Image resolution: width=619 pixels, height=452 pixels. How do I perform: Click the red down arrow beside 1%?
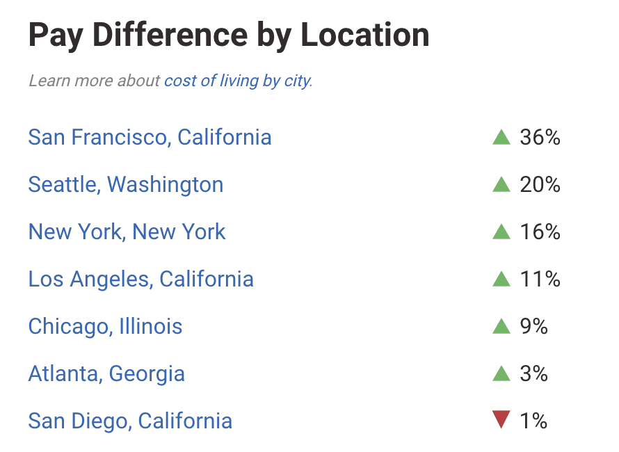pyautogui.click(x=501, y=420)
